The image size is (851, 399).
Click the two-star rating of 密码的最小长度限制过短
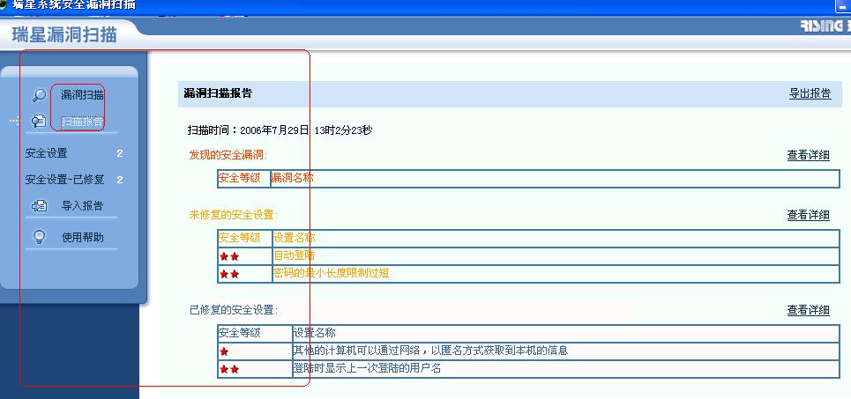coord(229,275)
